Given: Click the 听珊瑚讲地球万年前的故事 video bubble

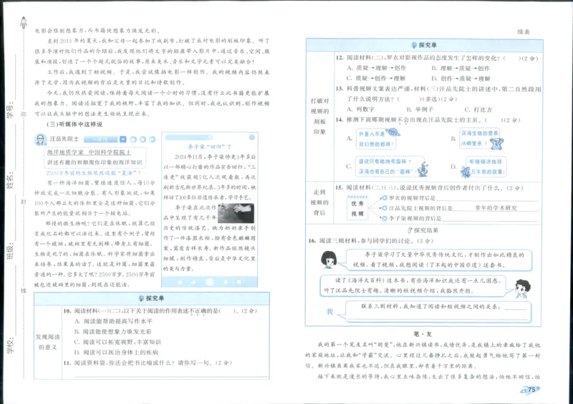Looking at the screenshot, I should (x=486, y=167).
